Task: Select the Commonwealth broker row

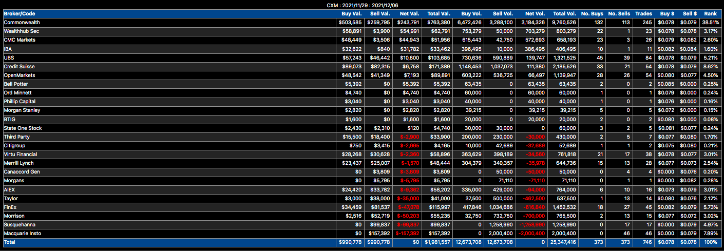Action: click(x=361, y=23)
